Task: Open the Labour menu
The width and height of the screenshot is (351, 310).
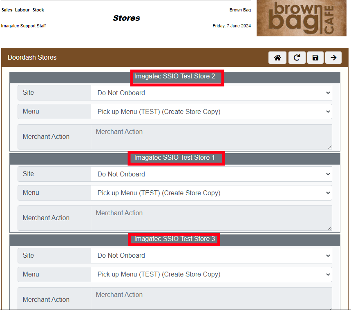Action: click(x=22, y=10)
